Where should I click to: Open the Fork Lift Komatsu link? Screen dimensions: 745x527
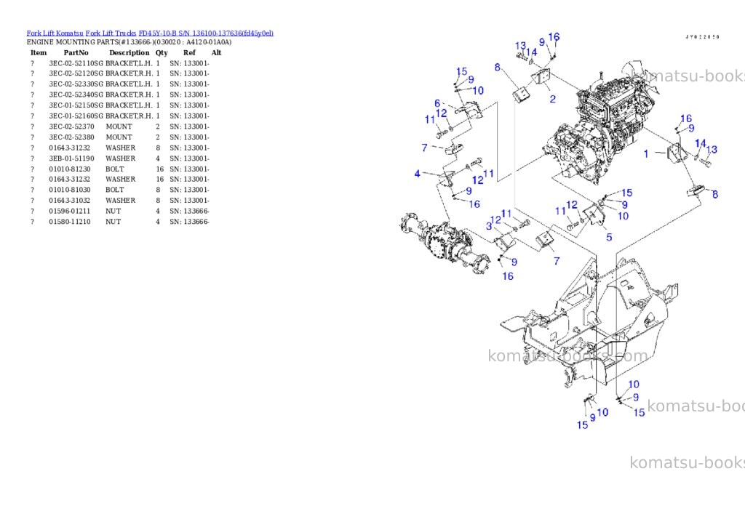(55, 33)
